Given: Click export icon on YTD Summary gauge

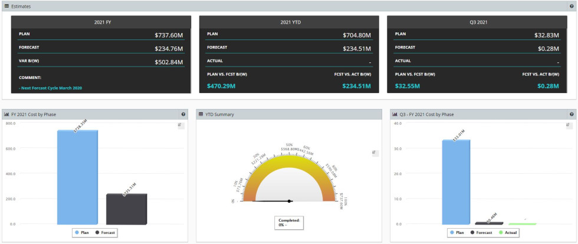Looking at the screenshot, I should click(x=375, y=153).
